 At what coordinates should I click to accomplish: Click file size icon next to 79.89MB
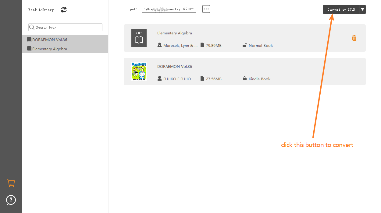tap(202, 45)
